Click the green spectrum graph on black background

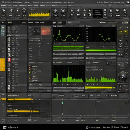click(68, 73)
